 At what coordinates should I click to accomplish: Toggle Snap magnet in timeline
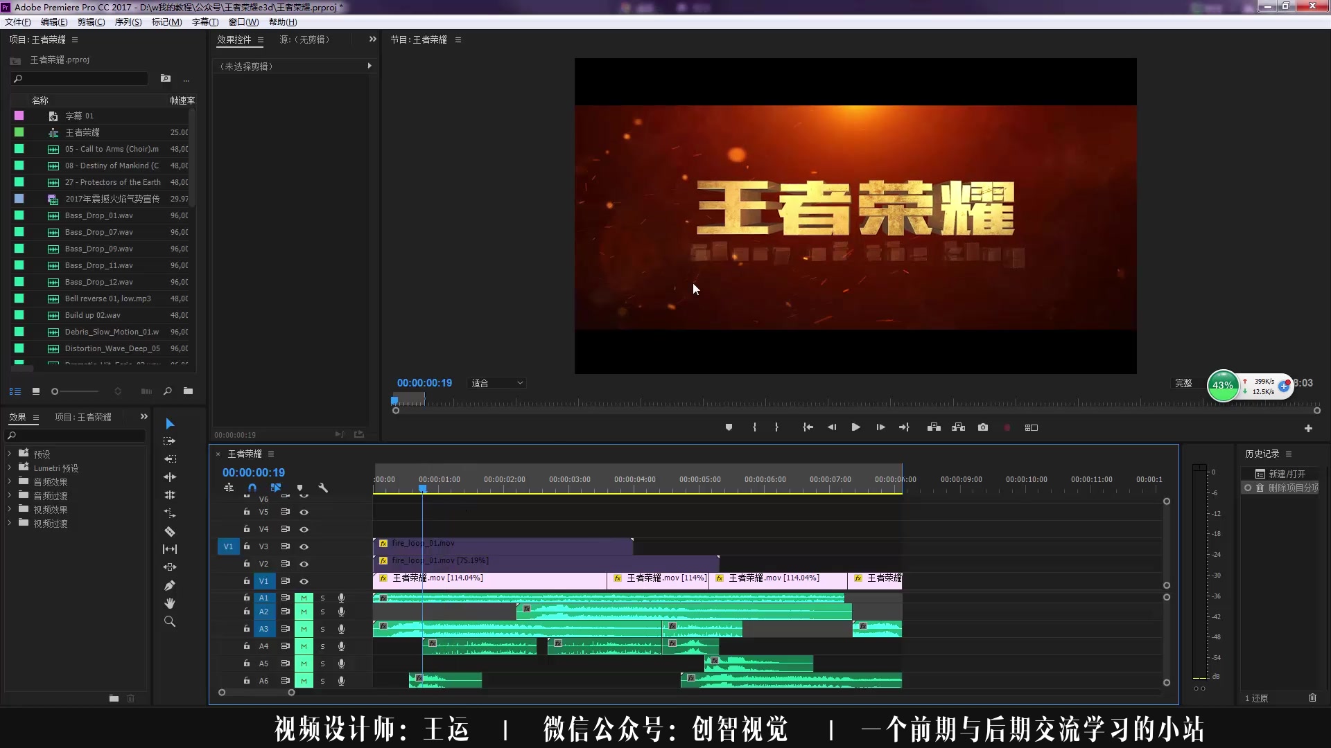pyautogui.click(x=252, y=488)
